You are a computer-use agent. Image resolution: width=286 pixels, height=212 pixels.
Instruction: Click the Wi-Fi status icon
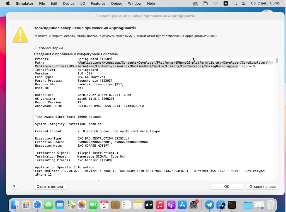[x=215, y=3]
